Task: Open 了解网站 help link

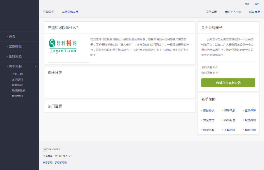Action: [230, 130]
